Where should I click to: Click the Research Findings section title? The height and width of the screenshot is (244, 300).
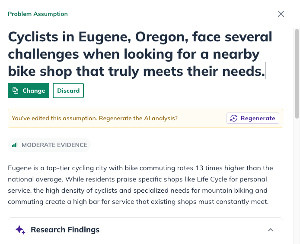coord(65,230)
